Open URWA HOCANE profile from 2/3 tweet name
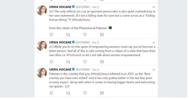This screenshot has width=189, height=100. [x=60, y=42]
